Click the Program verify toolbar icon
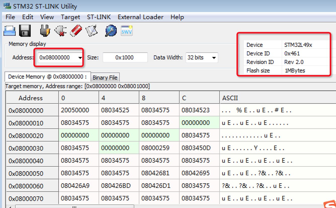The height and width of the screenshot is (208, 336). click(92, 31)
